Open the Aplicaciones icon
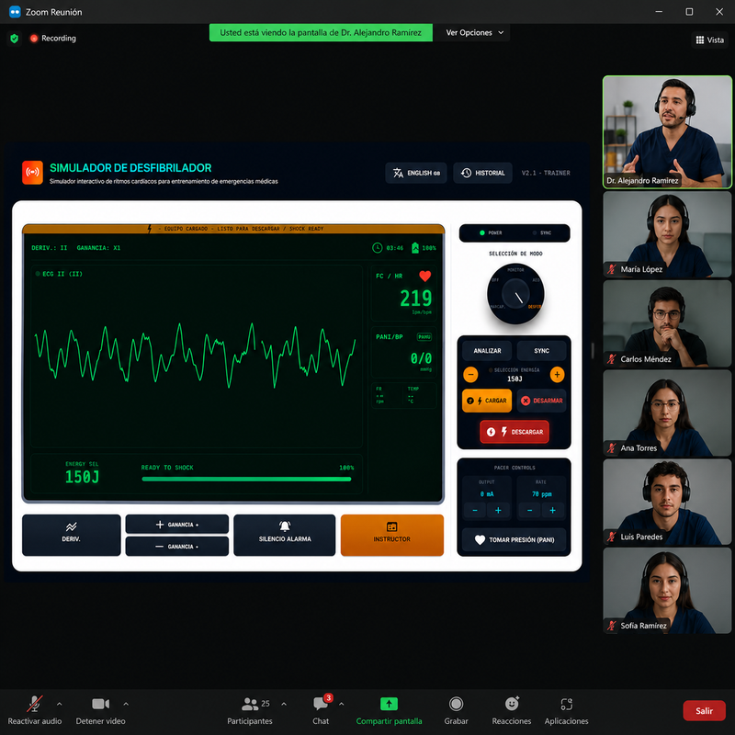Viewport: 735px width, 735px height. click(566, 704)
